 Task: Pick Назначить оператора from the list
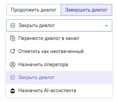tap(59, 65)
